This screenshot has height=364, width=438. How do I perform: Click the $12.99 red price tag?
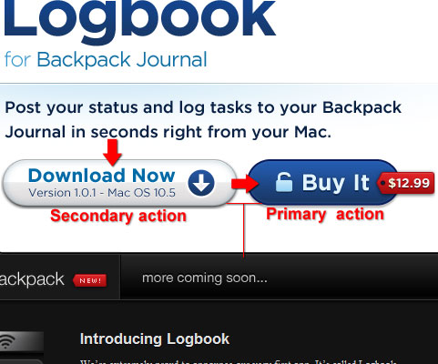point(406,183)
